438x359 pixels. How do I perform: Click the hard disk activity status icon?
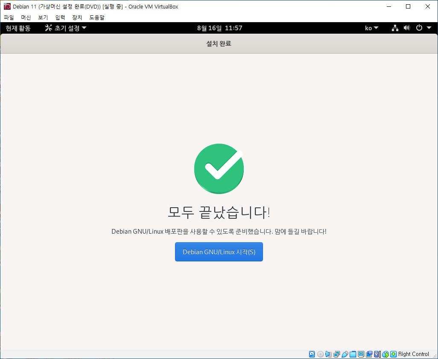click(312, 354)
